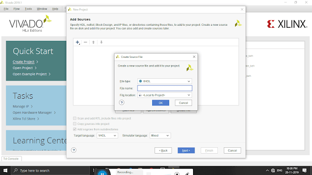Click the Manage IP link
Screen dimensions: 312x175
(20, 106)
